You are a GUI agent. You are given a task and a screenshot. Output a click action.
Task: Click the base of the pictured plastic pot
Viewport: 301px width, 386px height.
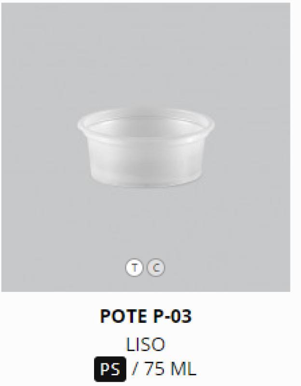click(146, 182)
